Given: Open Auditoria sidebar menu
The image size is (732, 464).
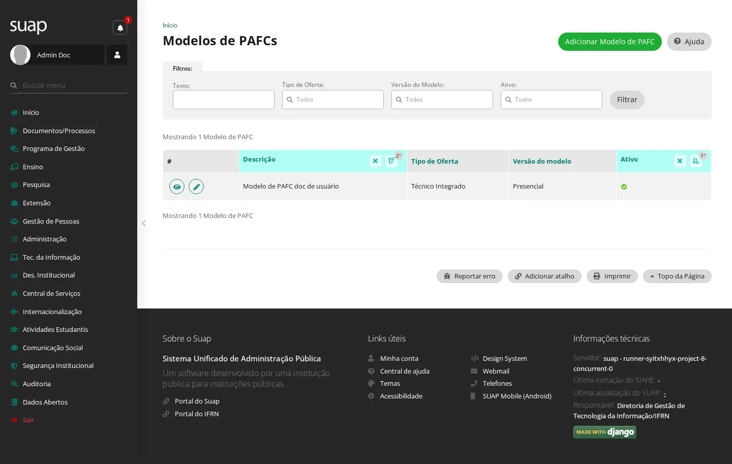Looking at the screenshot, I should (x=69, y=384).
